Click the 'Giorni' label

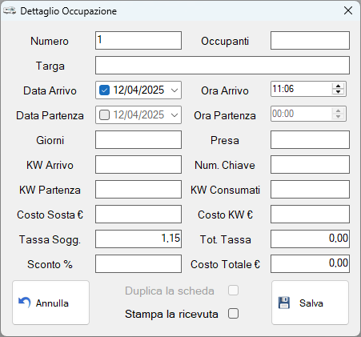(50, 140)
